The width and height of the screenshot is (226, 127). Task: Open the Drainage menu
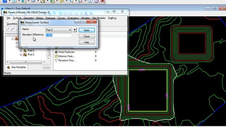(50, 18)
